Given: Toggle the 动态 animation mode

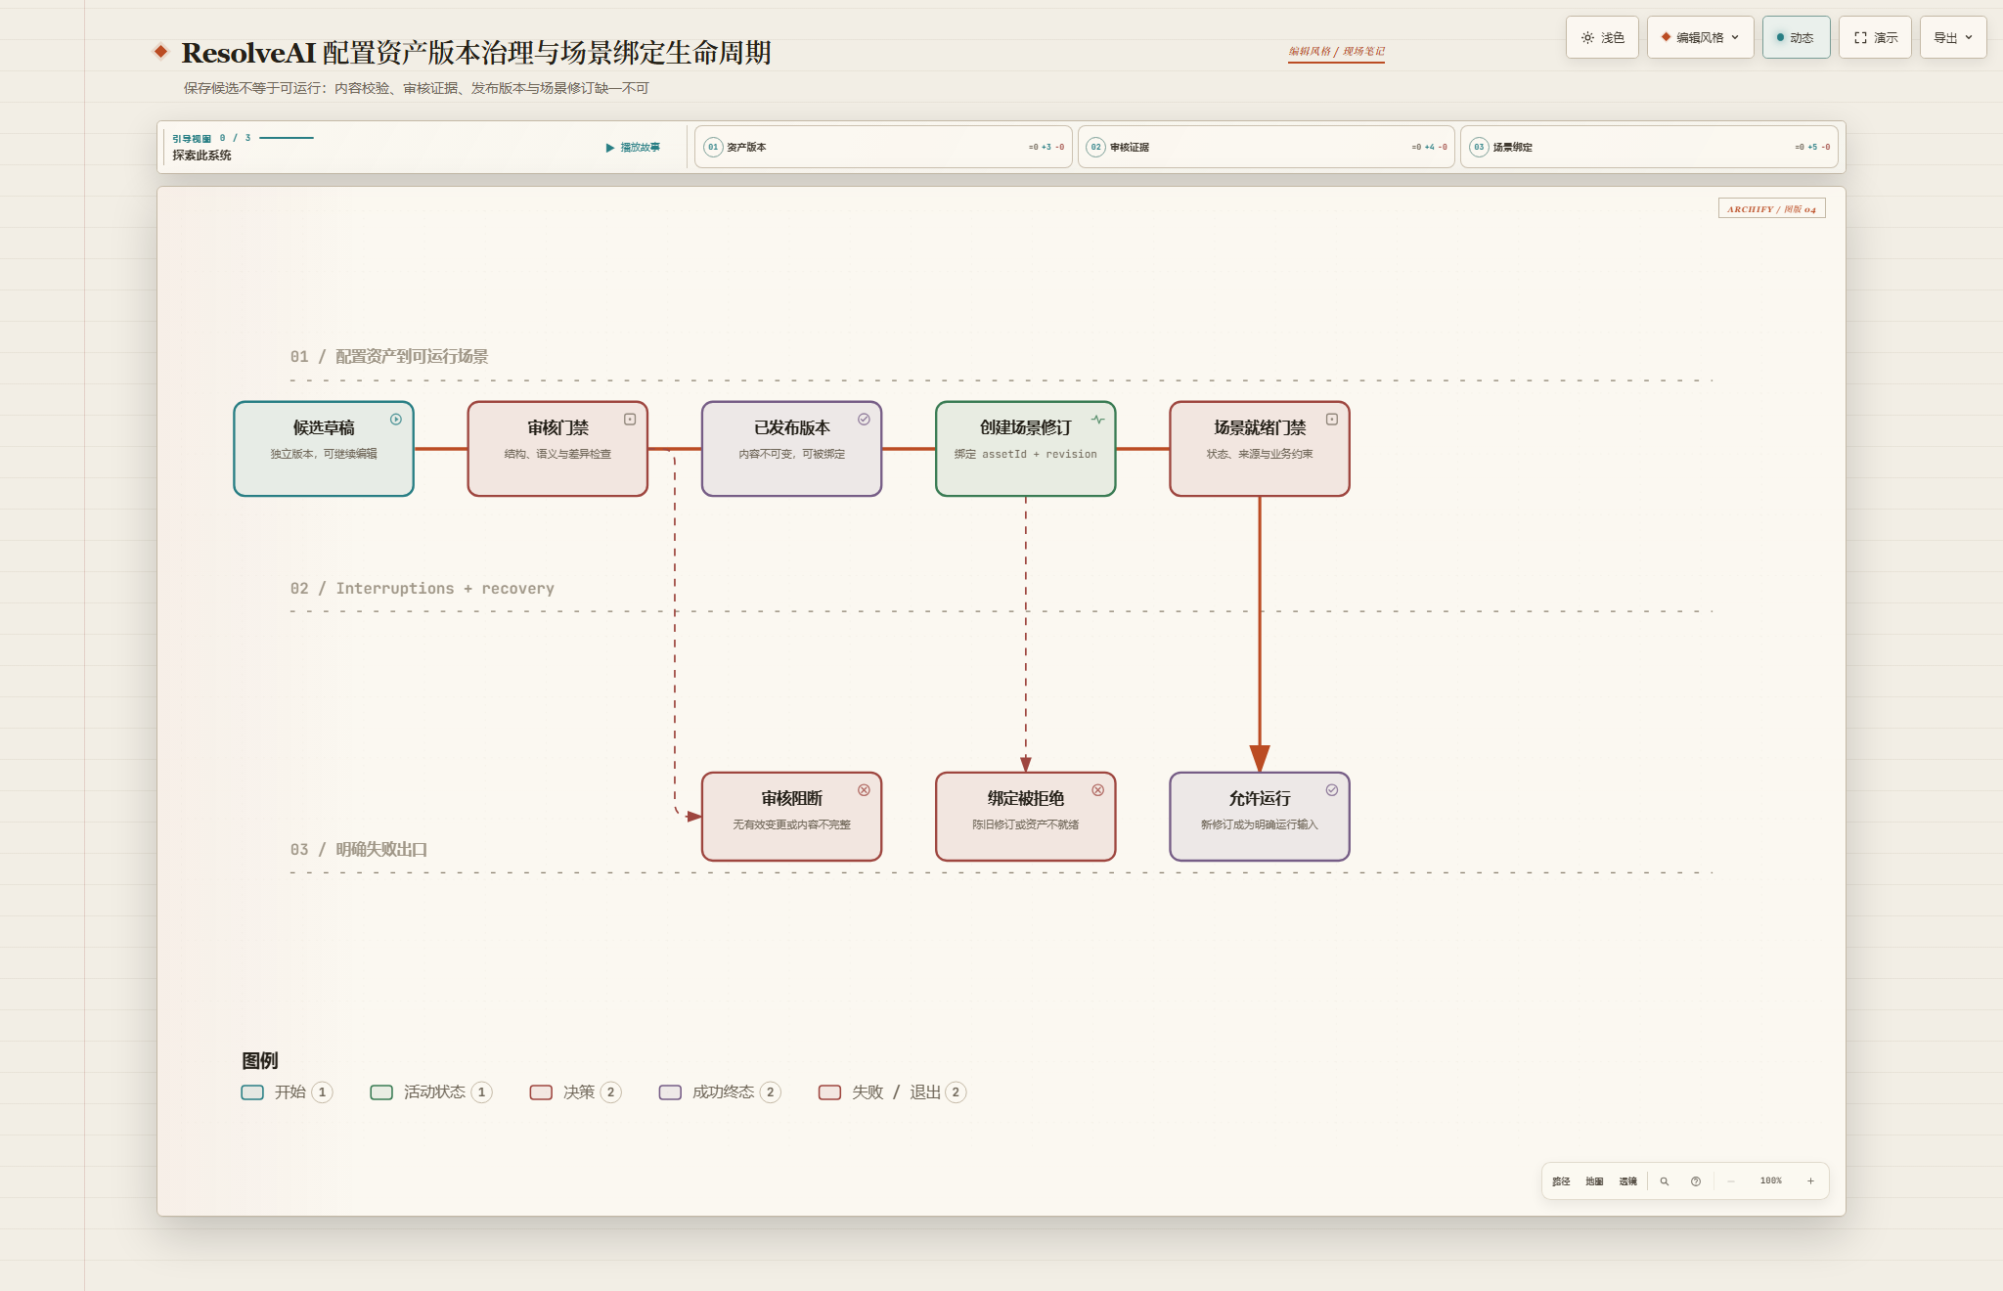Looking at the screenshot, I should [x=1796, y=37].
